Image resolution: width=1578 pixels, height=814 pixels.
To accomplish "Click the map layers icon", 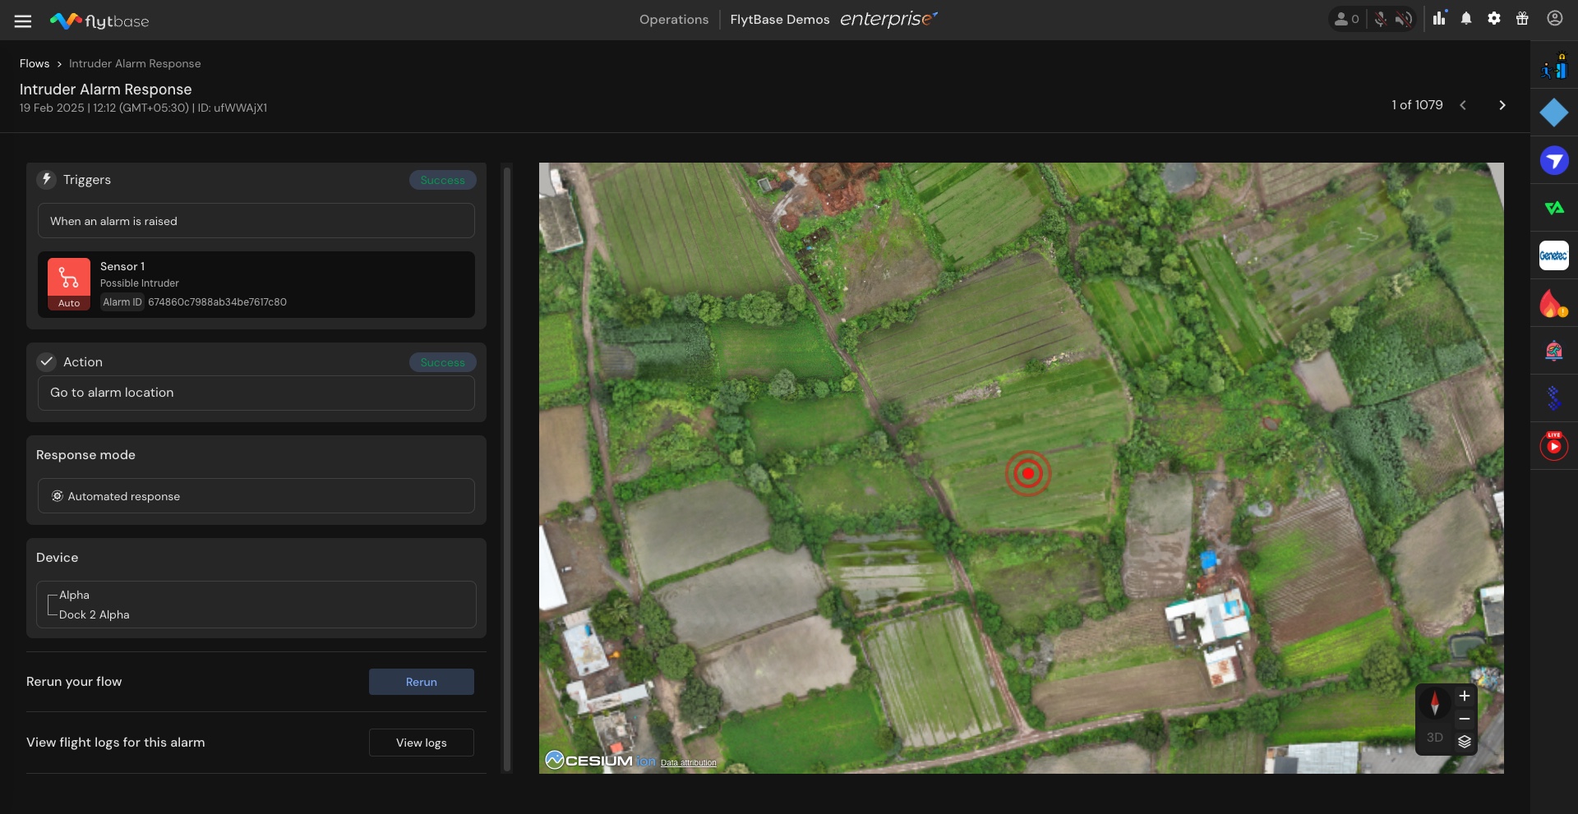I will point(1465,741).
